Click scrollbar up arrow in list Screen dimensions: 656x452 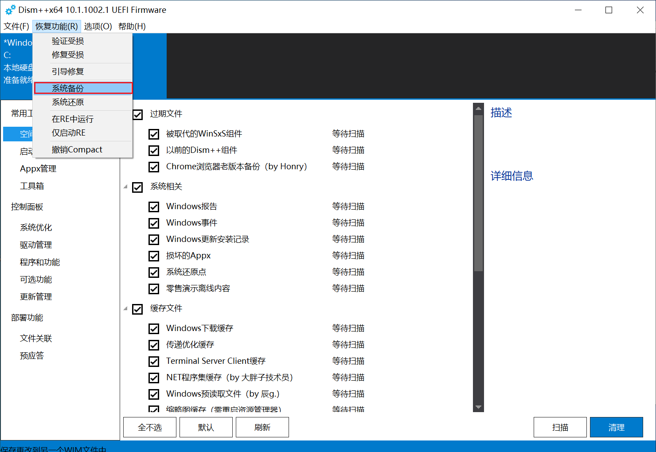click(478, 108)
